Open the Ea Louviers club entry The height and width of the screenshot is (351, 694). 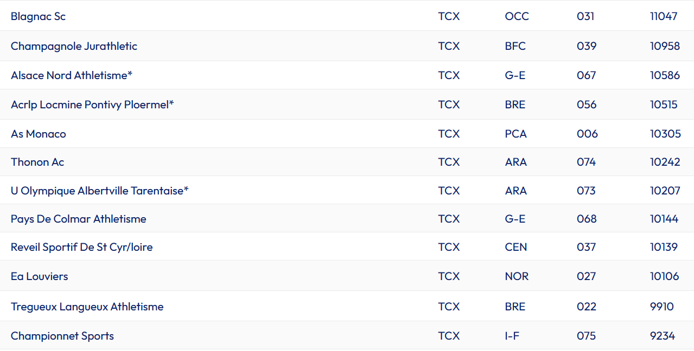click(40, 276)
